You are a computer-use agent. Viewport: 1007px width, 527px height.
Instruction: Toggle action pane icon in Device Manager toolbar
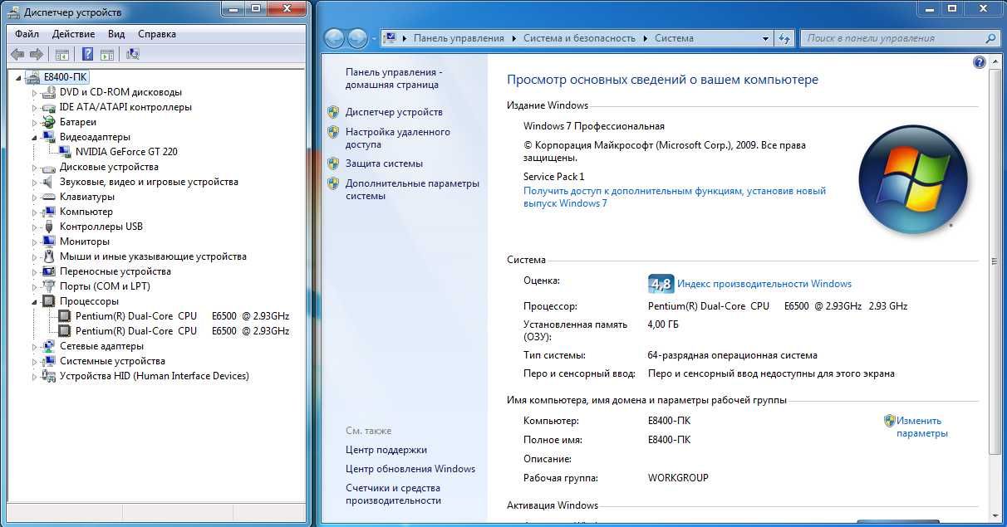tap(107, 55)
